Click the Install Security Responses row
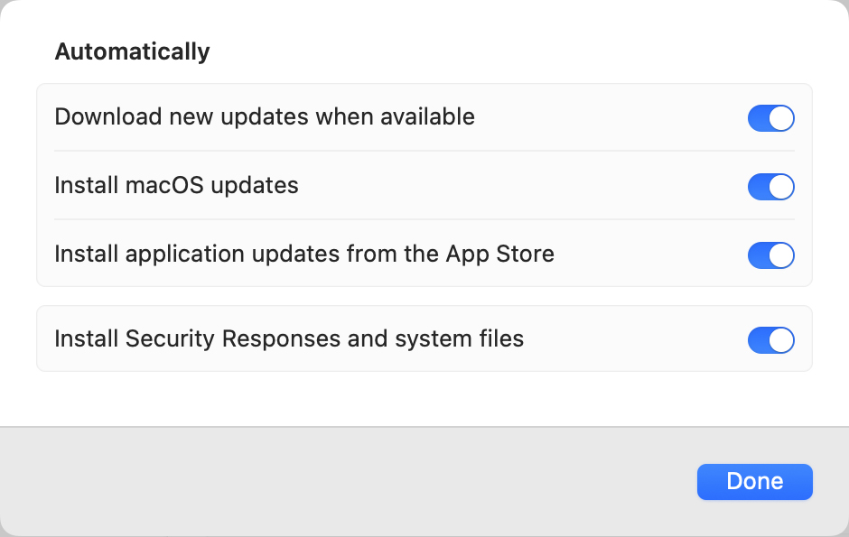Screen dimensions: 849x537 tap(424, 339)
